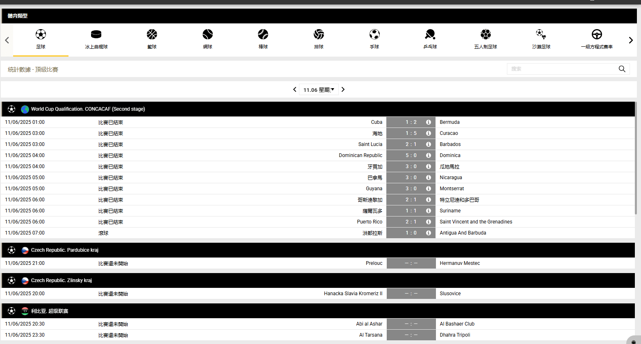Open the 11.06 date dropdown
This screenshot has width=641, height=344.
[x=319, y=90]
